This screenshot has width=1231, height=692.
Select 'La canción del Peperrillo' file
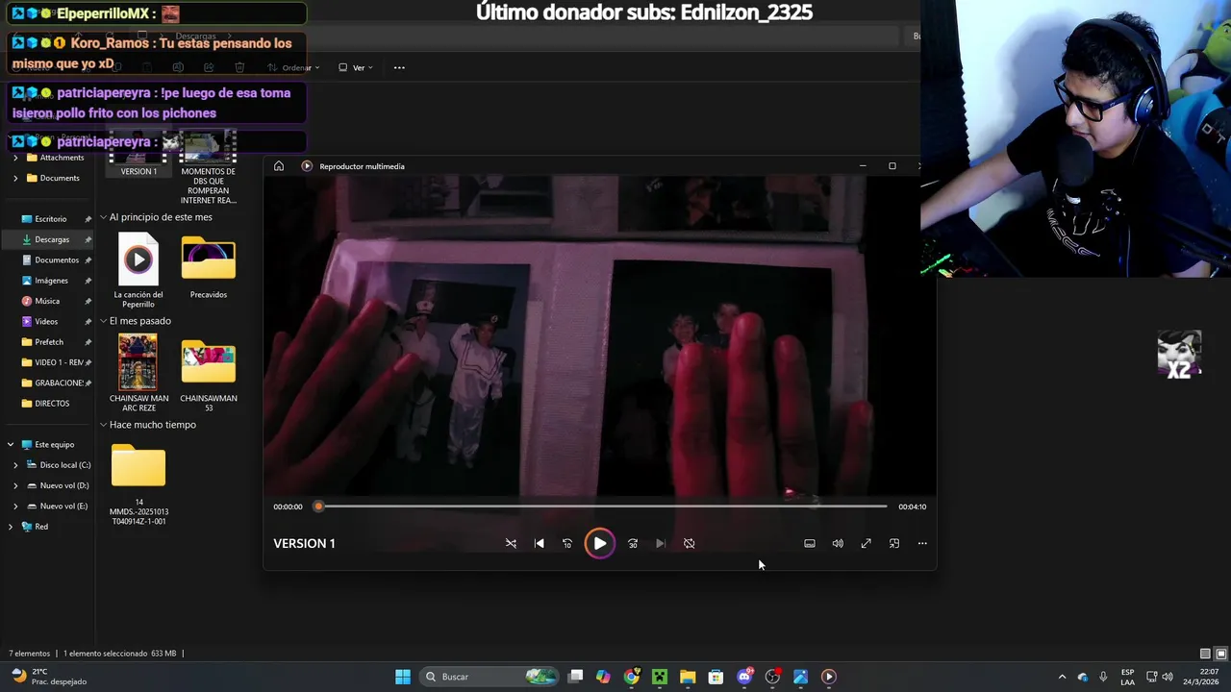click(138, 269)
